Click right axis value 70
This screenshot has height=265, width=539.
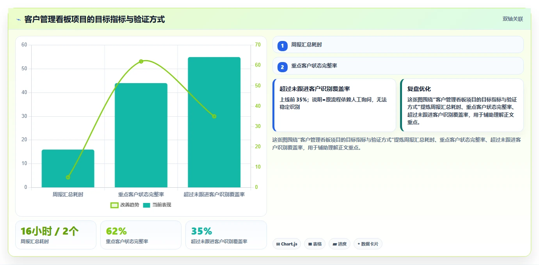click(258, 45)
